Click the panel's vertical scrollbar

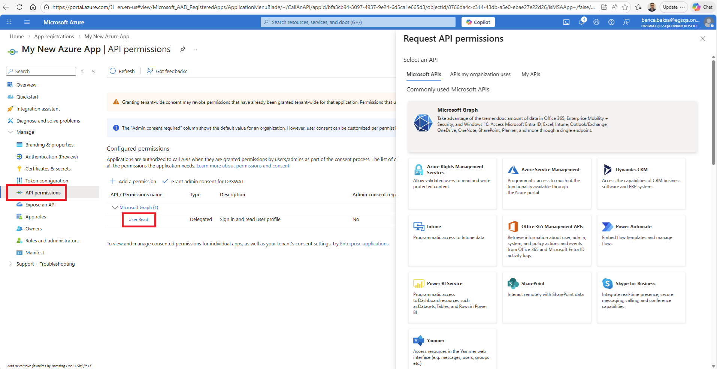click(713, 112)
